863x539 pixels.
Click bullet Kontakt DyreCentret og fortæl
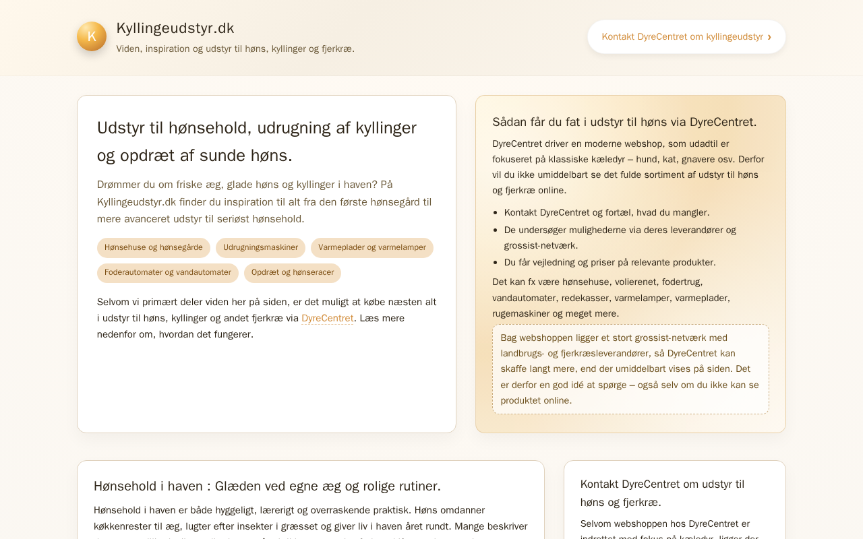pos(607,212)
